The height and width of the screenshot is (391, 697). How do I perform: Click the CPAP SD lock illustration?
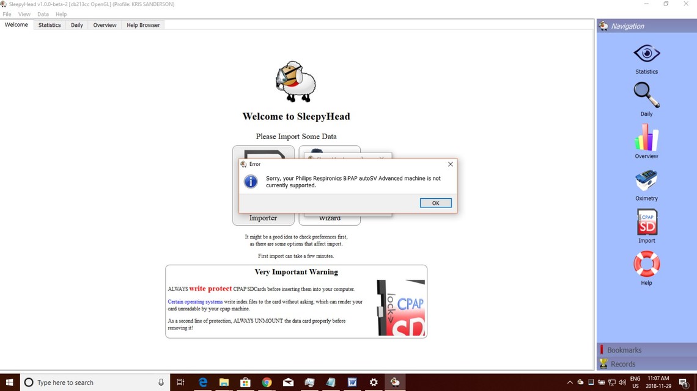(401, 307)
